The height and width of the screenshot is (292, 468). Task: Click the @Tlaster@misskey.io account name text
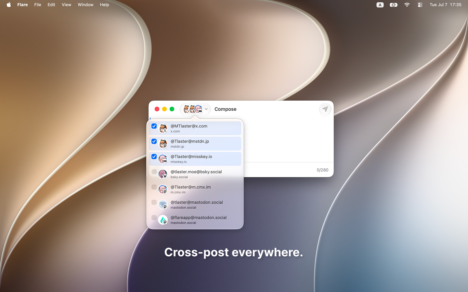pyautogui.click(x=191, y=156)
